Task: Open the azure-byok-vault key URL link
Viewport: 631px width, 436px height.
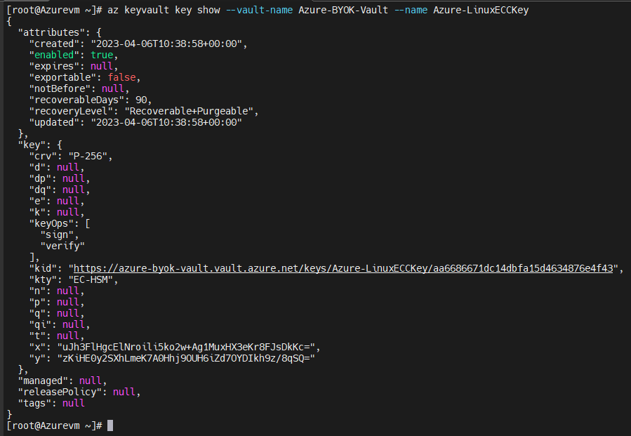Action: coord(343,268)
